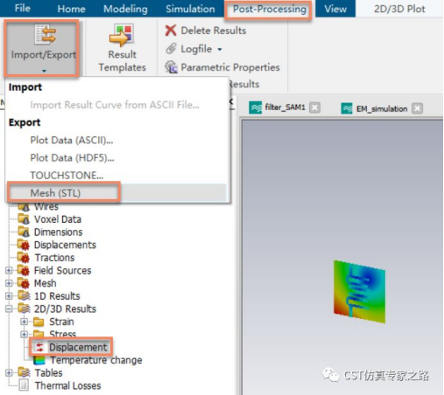Collapse the 2D/3D Results node
Viewport: 444px width, 395px height.
[9, 308]
